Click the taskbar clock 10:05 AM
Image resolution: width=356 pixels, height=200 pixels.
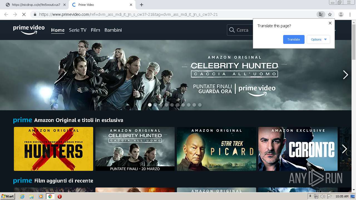tap(342, 196)
